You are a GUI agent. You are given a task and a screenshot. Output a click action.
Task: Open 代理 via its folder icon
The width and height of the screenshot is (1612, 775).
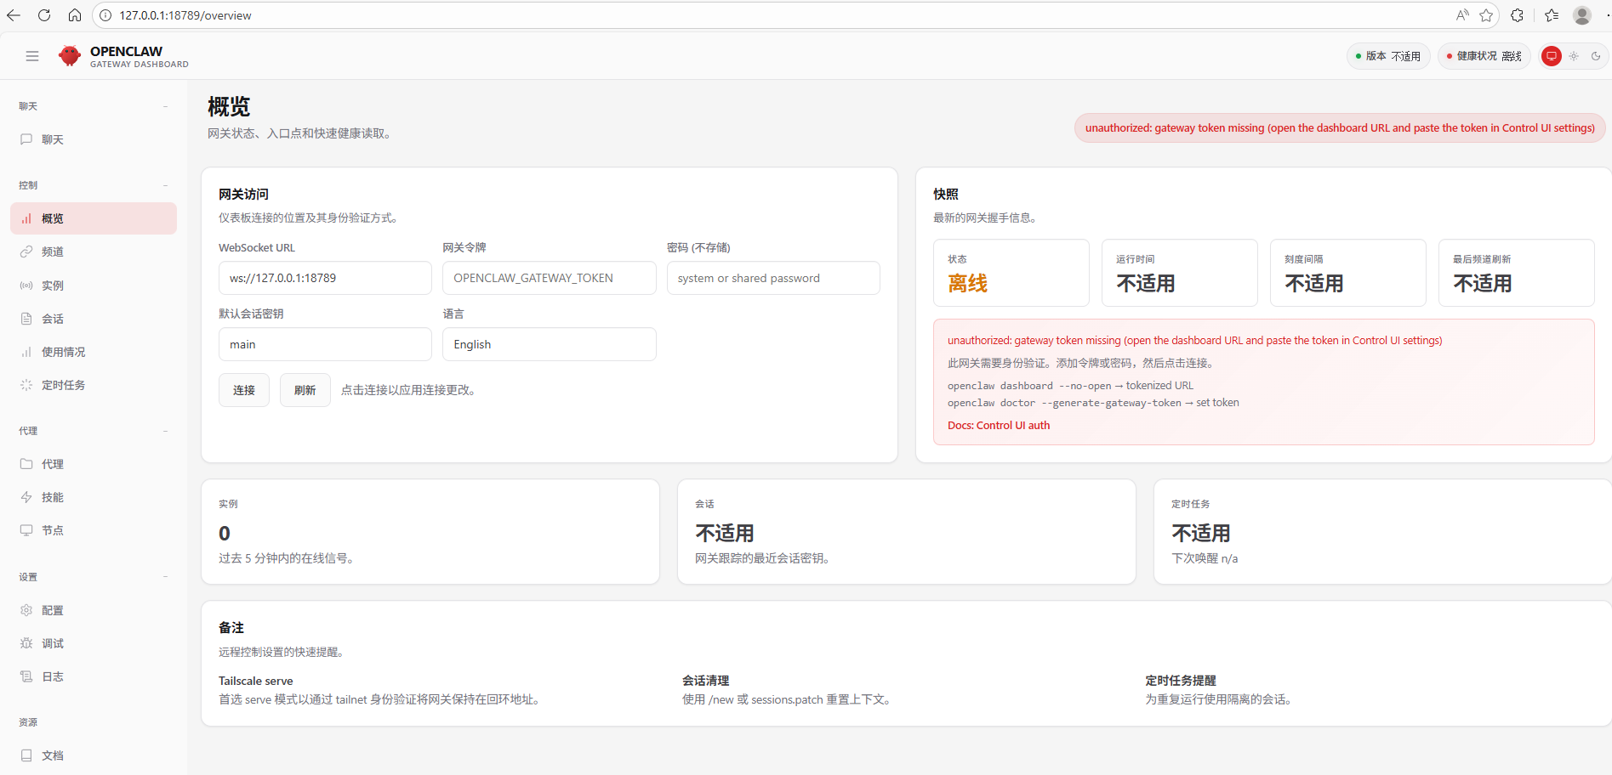pyautogui.click(x=26, y=464)
